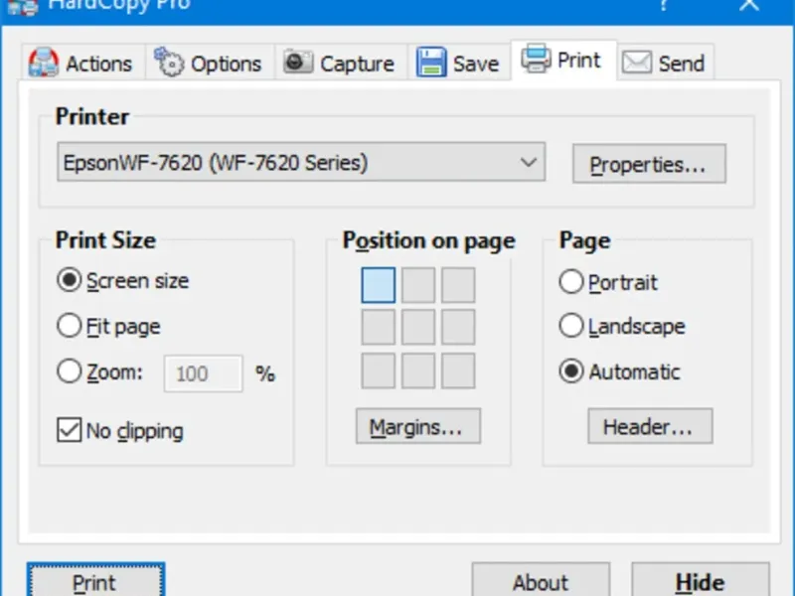Select center position on page

pos(418,328)
